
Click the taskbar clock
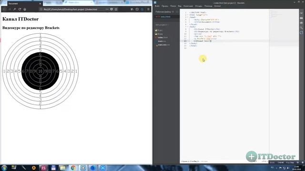(x=296, y=168)
